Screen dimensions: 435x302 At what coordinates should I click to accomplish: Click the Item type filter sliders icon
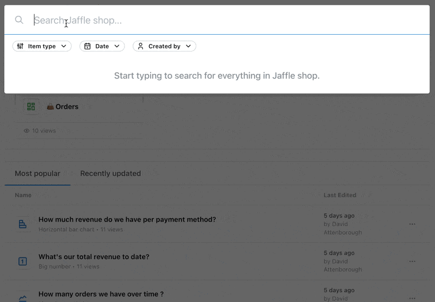coord(20,46)
